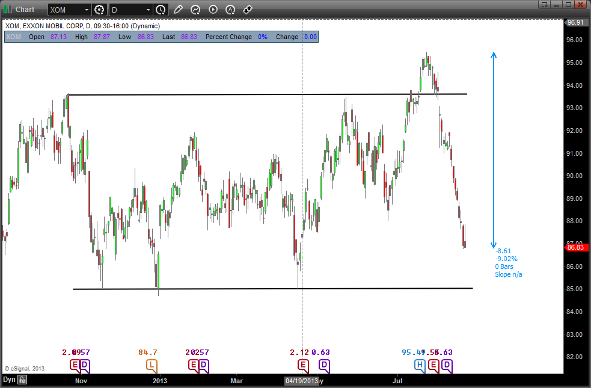Click the 95.00 price axis label

click(574, 63)
